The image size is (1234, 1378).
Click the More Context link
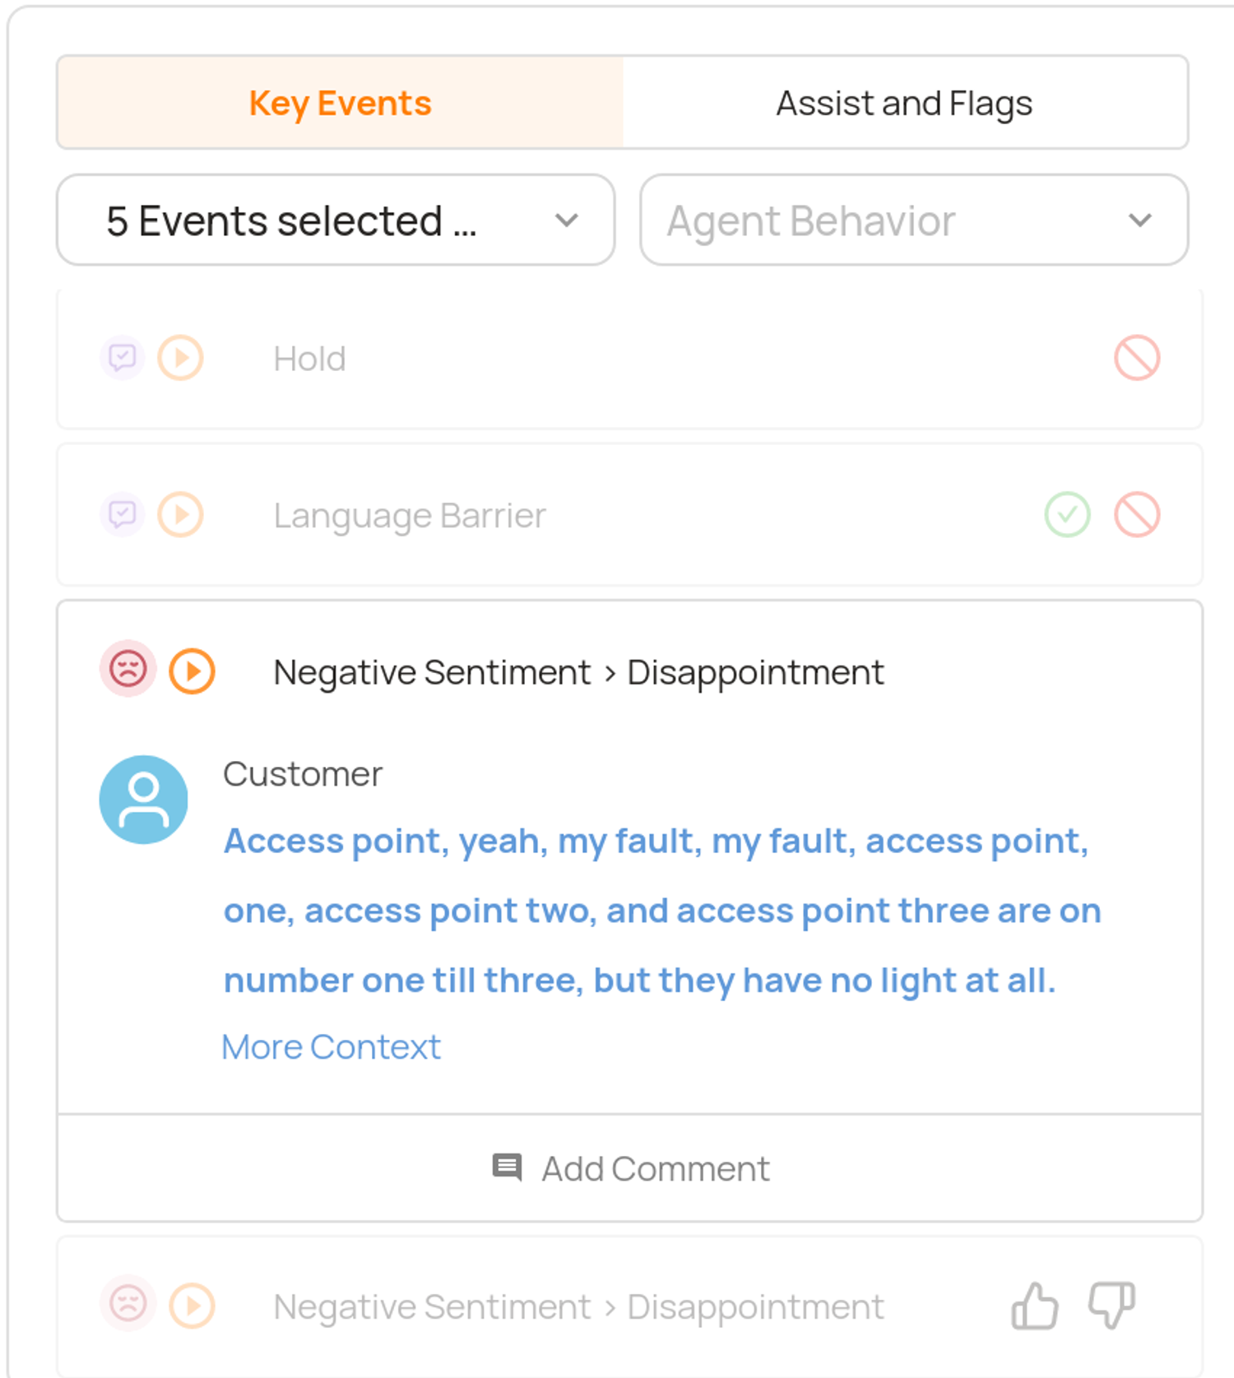[332, 1047]
